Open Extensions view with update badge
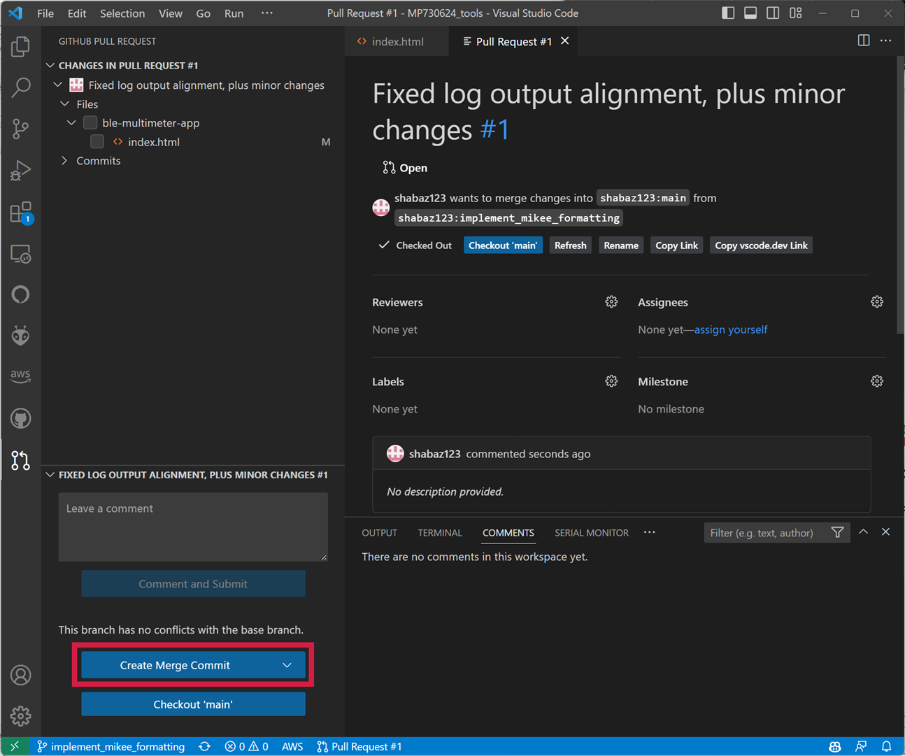Image resolution: width=905 pixels, height=756 pixels. (x=21, y=212)
